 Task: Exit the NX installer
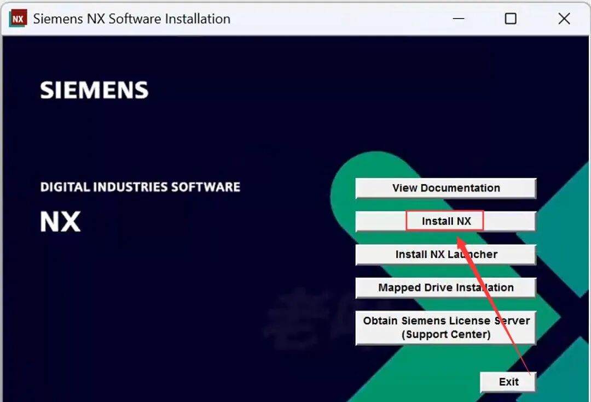coord(508,382)
